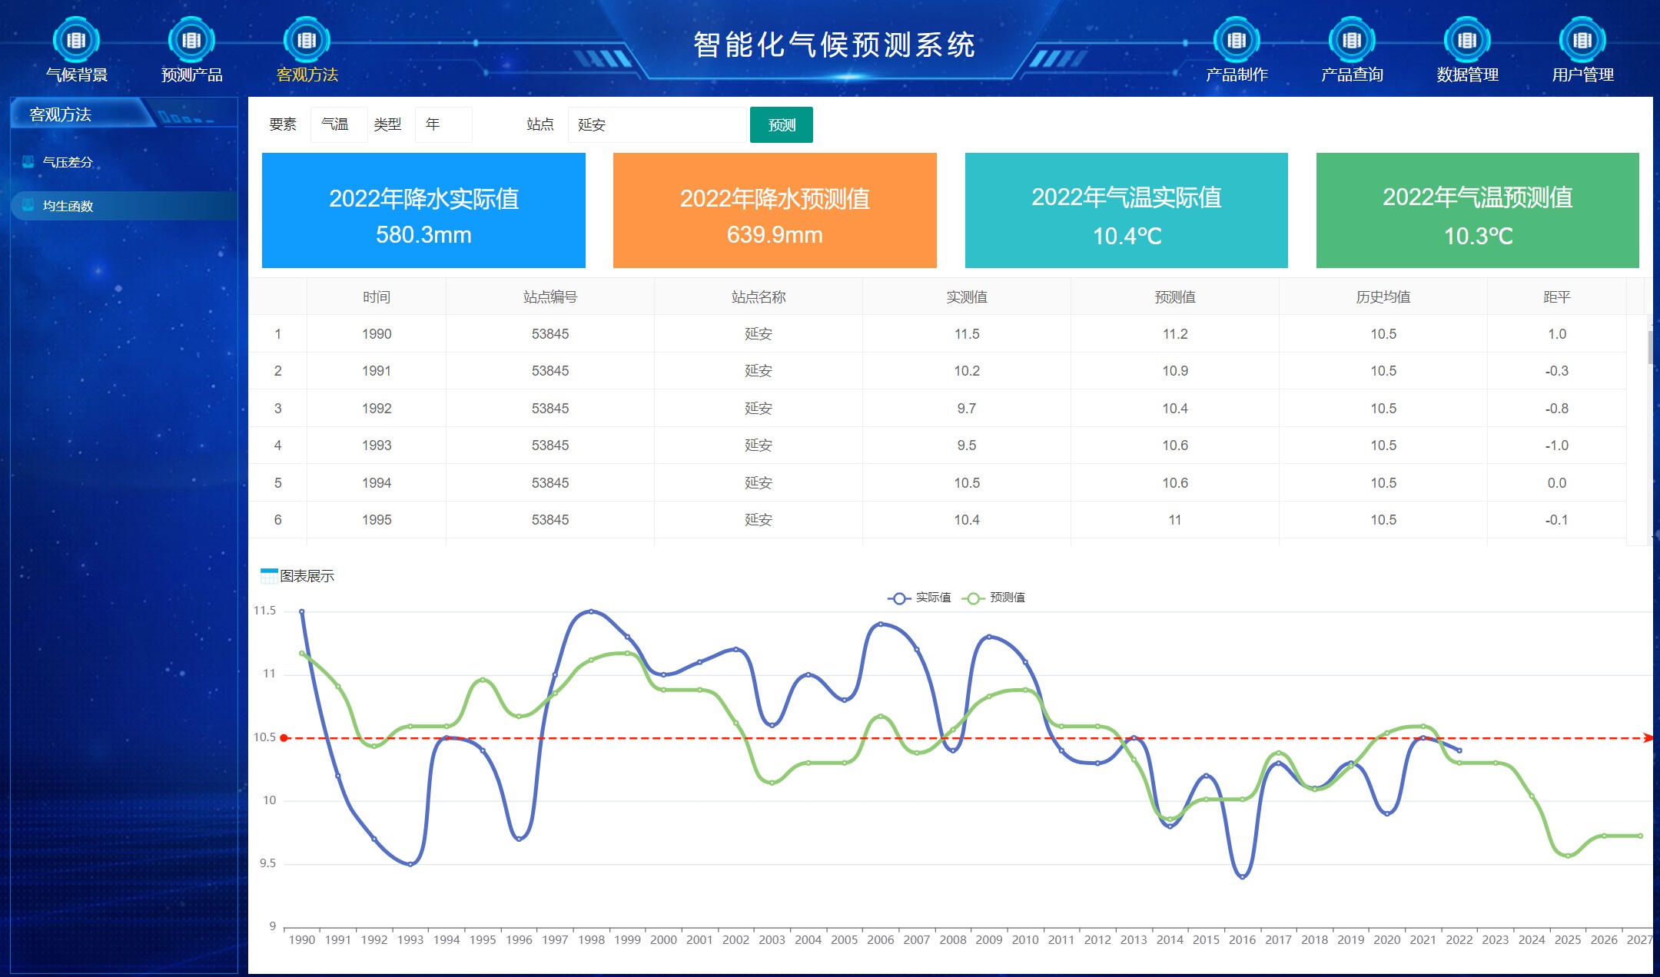Viewport: 1660px width, 977px height.
Task: Click 预测值 11 in the 1995 row
Action: click(x=1175, y=520)
